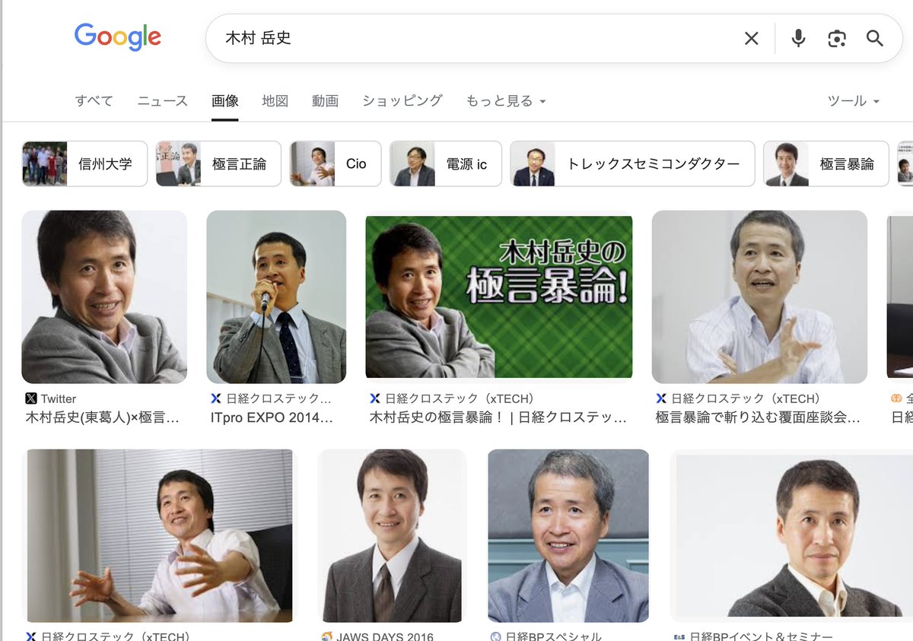
Task: Click the Twitter icon beside 木村岳史(東葛人) result
Action: [31, 398]
